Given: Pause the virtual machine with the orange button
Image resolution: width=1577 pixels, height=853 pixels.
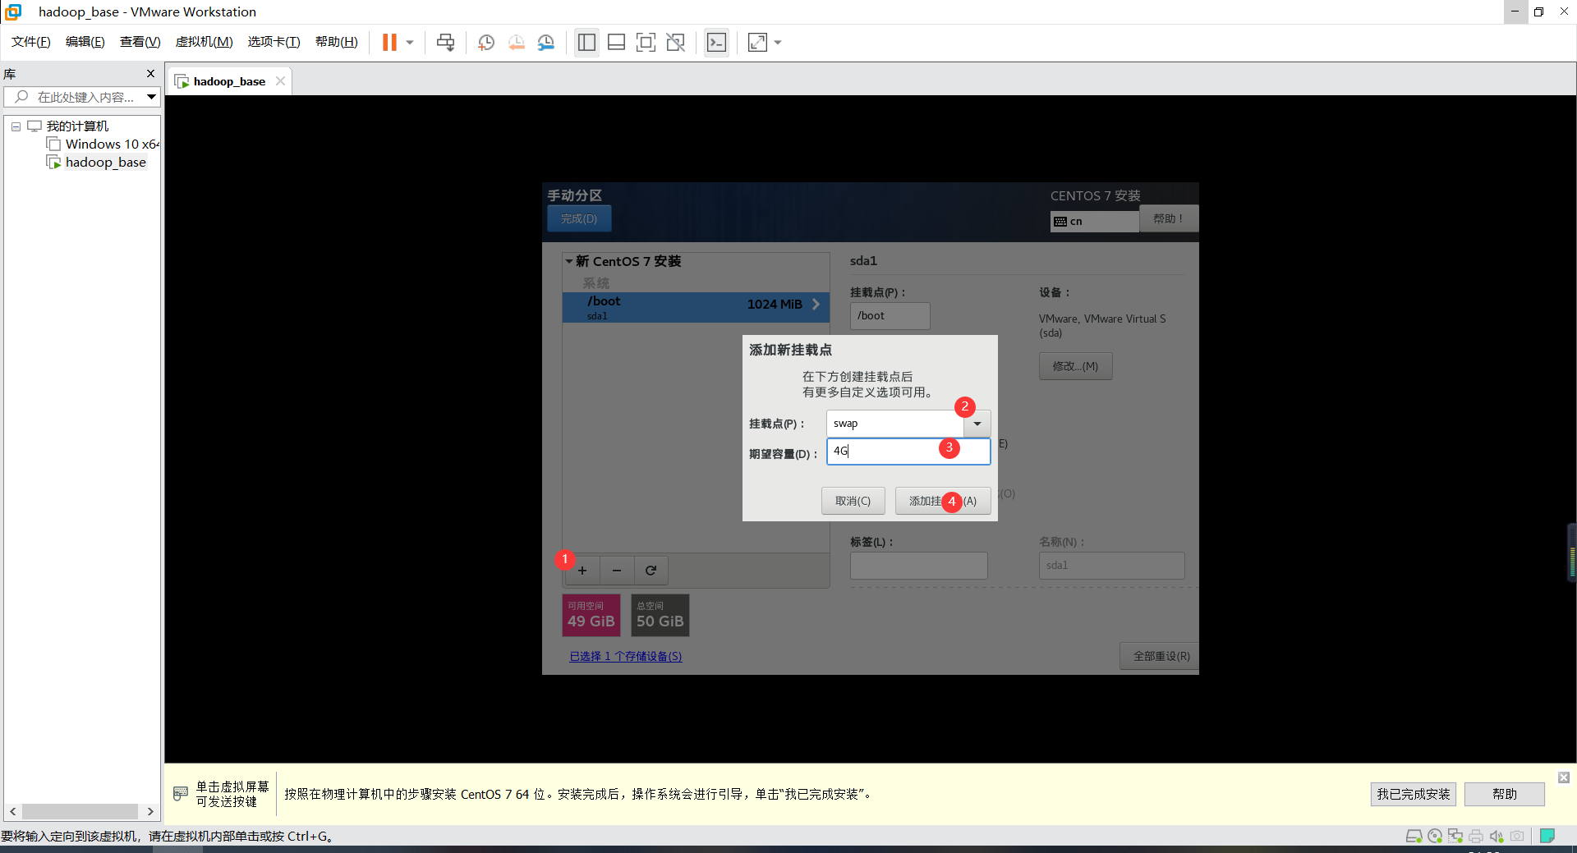Looking at the screenshot, I should tap(389, 42).
